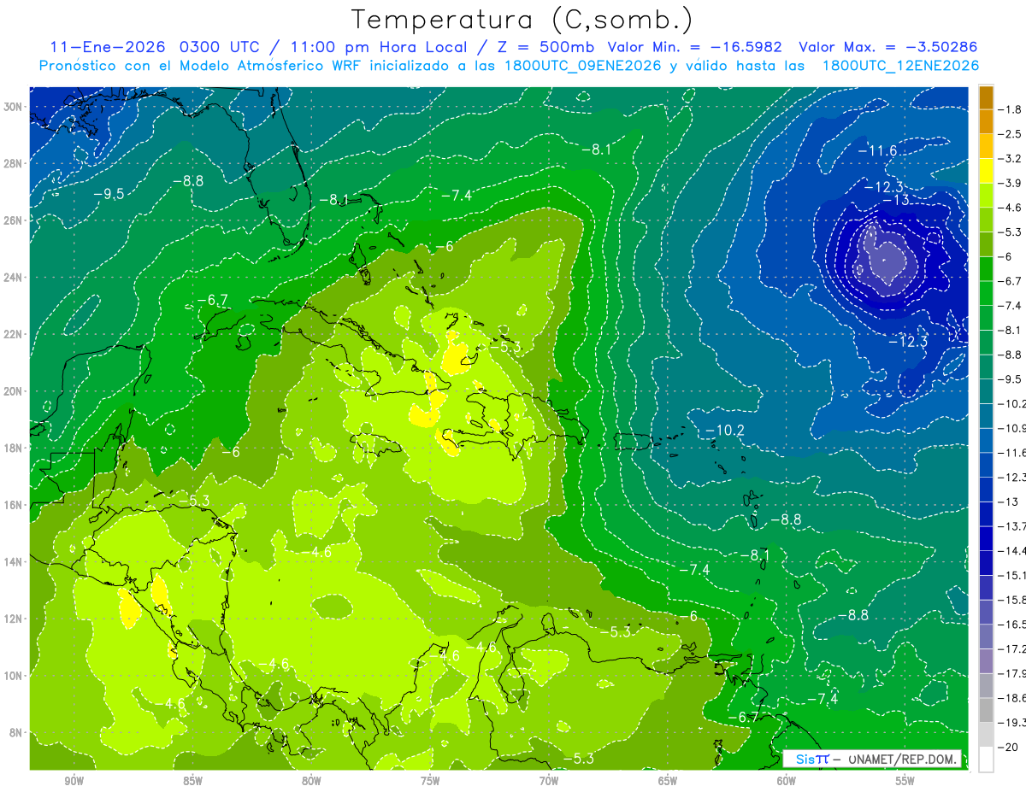The height and width of the screenshot is (792, 1026).
Task: Click the 85W longitude axis label
Action: click(192, 781)
